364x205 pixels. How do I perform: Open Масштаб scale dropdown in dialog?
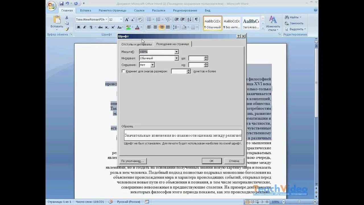pos(176,52)
